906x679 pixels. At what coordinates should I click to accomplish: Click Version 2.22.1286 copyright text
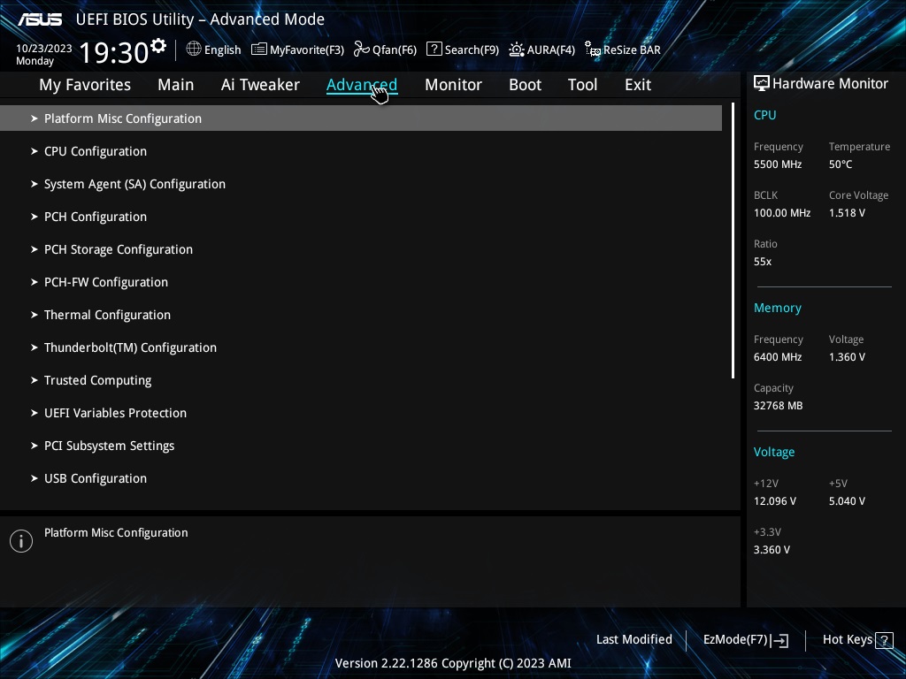tap(453, 663)
